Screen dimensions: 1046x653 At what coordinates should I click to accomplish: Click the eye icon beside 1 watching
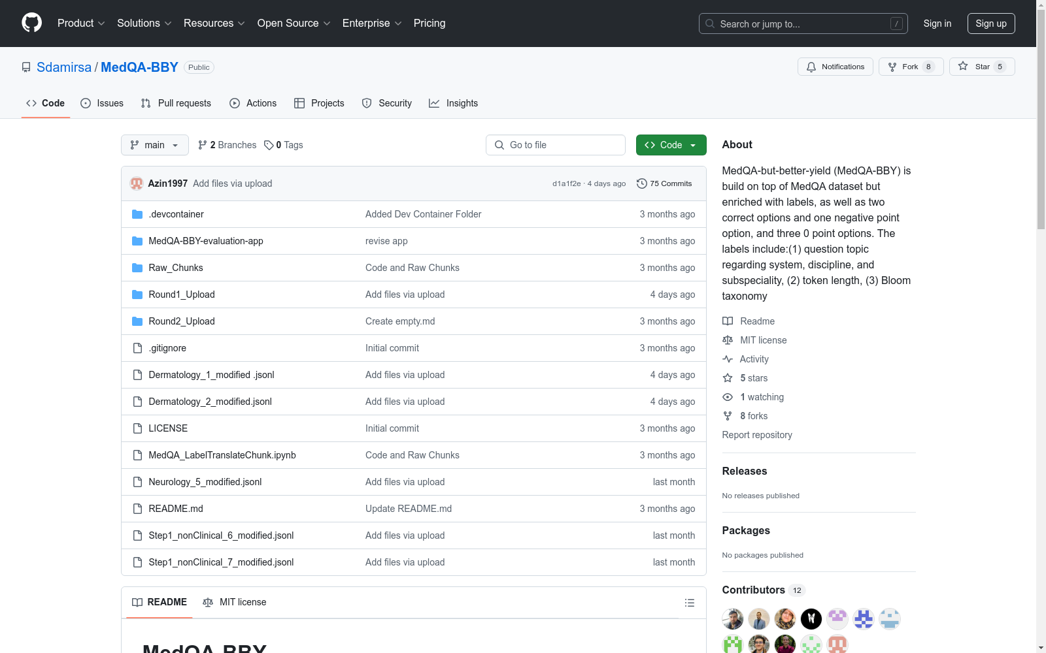tap(728, 397)
